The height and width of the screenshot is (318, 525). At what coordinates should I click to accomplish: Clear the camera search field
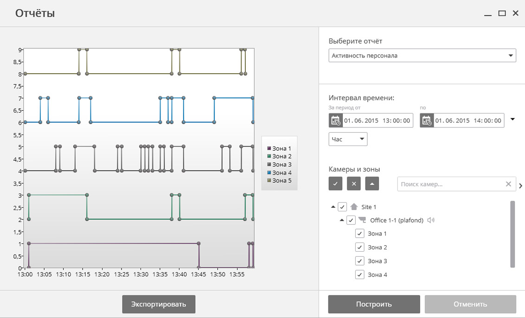click(508, 184)
